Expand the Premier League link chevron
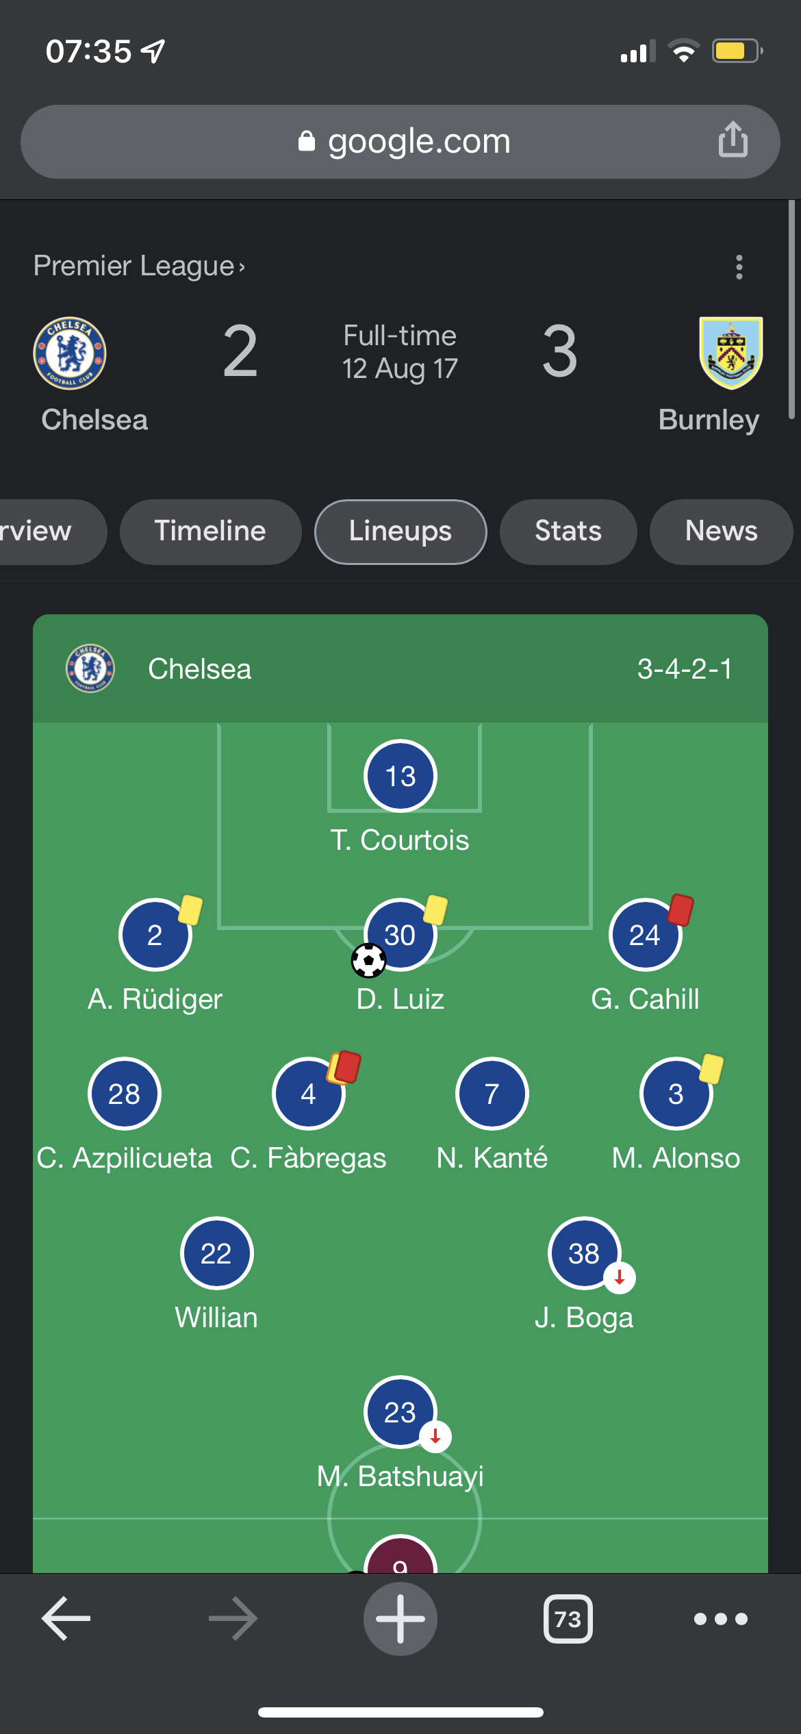801x1734 pixels. (242, 267)
